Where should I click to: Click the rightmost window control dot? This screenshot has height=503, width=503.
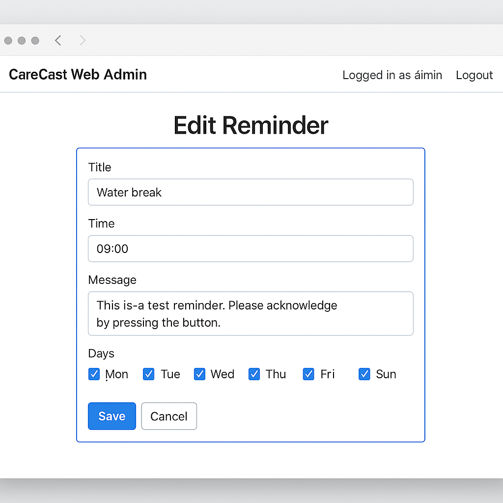click(34, 41)
